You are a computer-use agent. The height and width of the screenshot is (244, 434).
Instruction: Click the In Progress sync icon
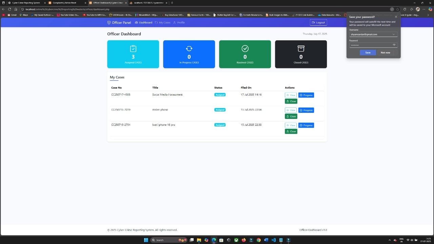189,48
